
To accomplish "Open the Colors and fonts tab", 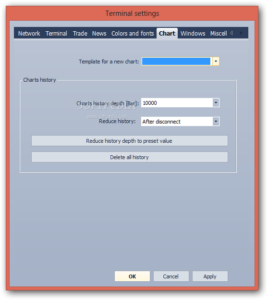I will click(133, 34).
